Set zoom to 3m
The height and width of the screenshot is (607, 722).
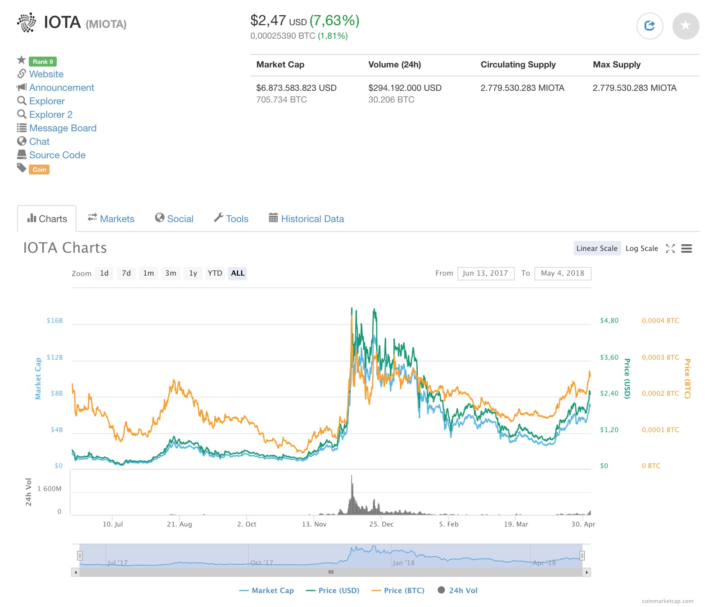(171, 273)
